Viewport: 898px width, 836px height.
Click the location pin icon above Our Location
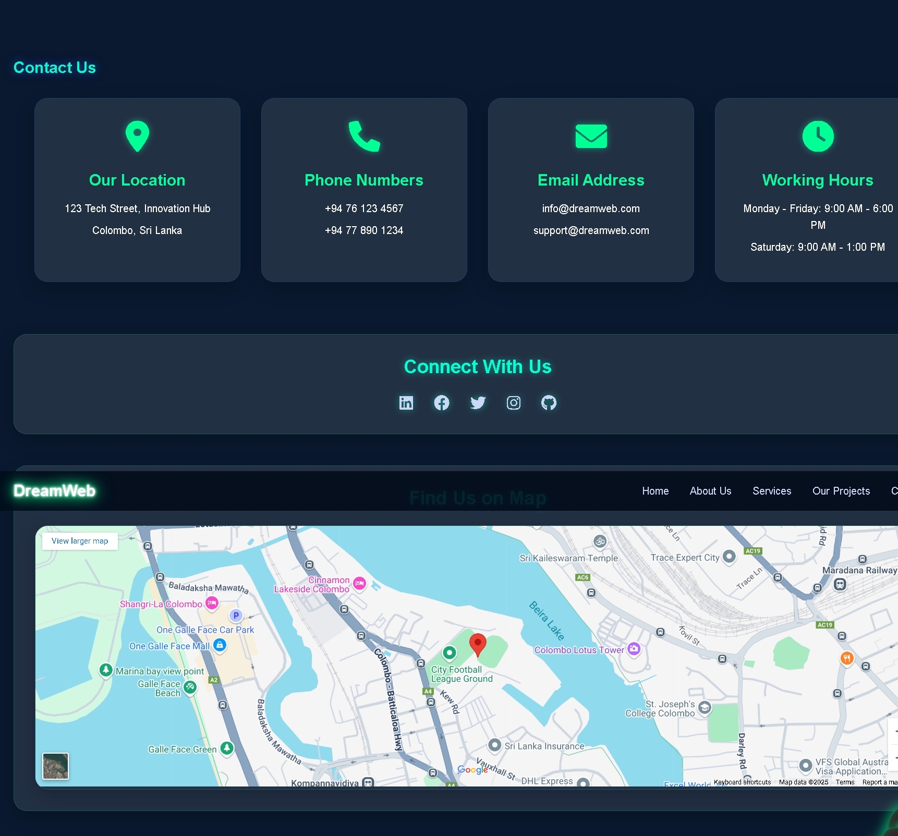pyautogui.click(x=137, y=137)
